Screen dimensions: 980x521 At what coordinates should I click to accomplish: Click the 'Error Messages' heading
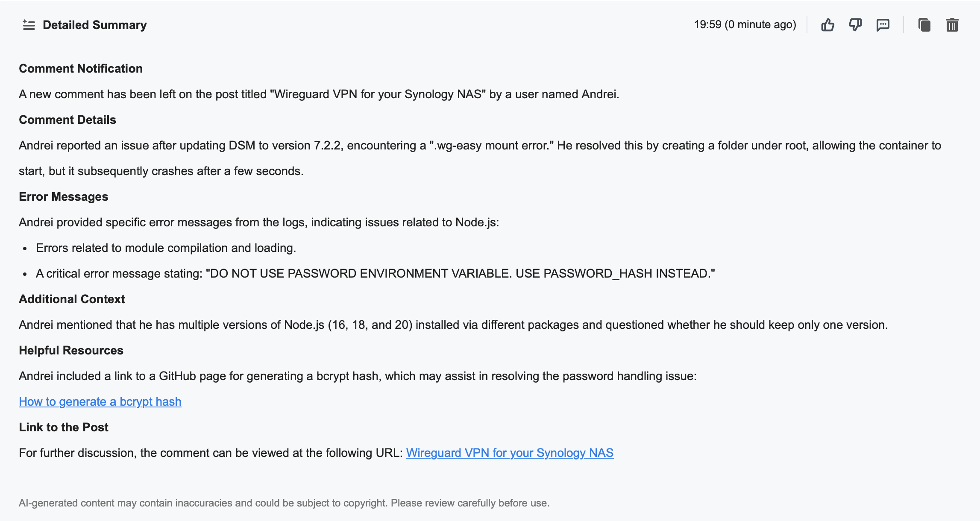tap(63, 196)
